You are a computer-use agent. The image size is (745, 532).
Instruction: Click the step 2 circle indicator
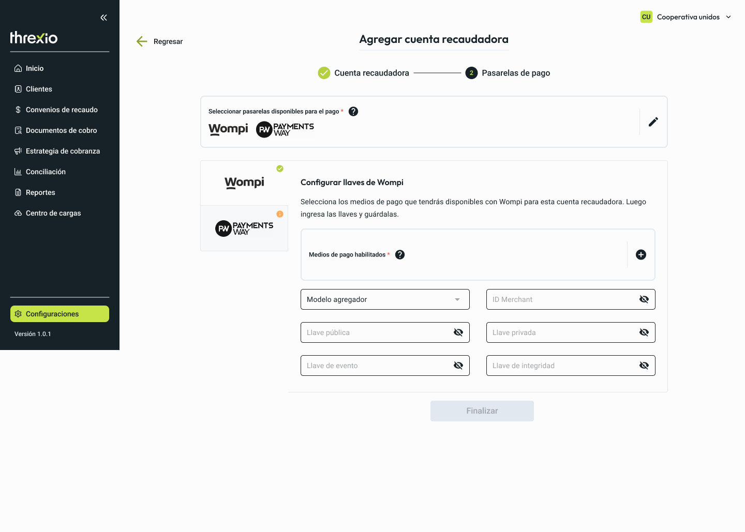tap(471, 73)
